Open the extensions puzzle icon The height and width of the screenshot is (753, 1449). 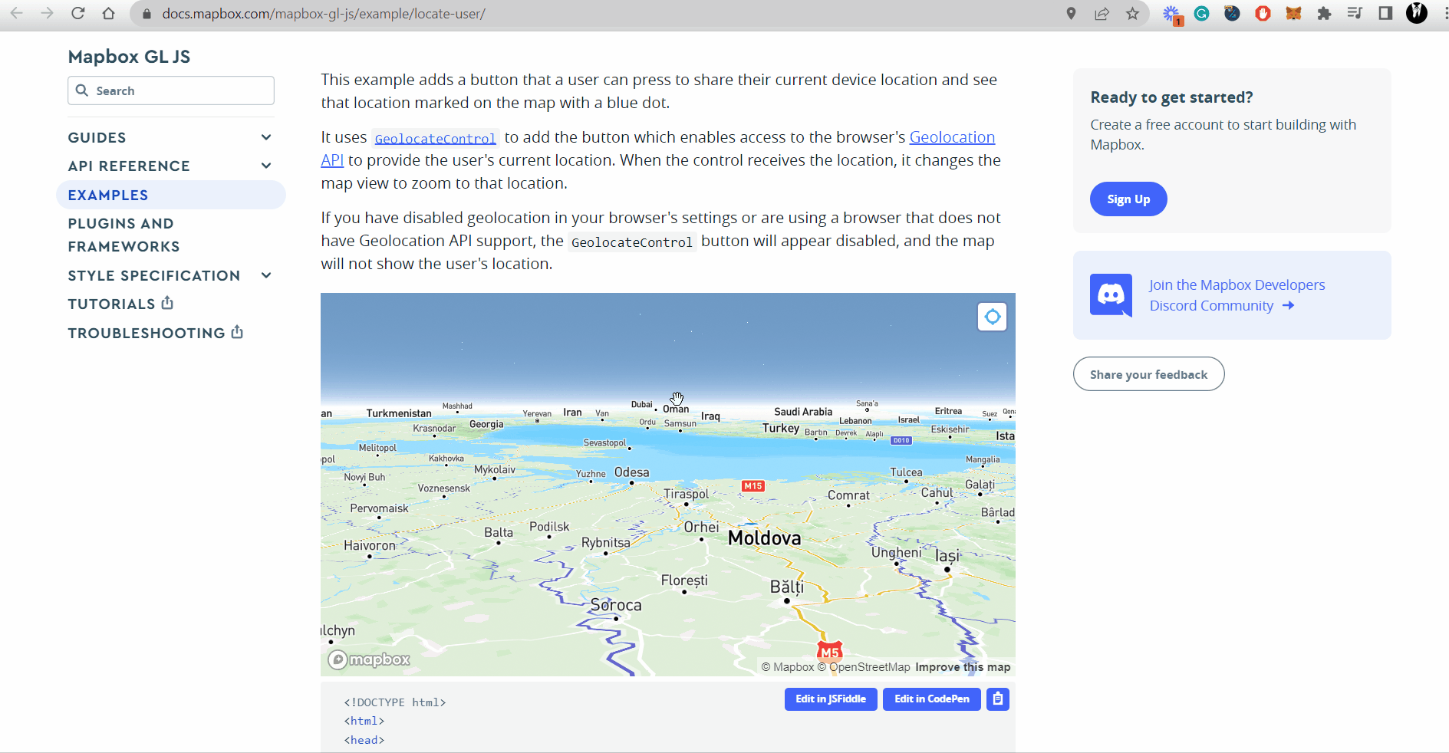[x=1324, y=13]
